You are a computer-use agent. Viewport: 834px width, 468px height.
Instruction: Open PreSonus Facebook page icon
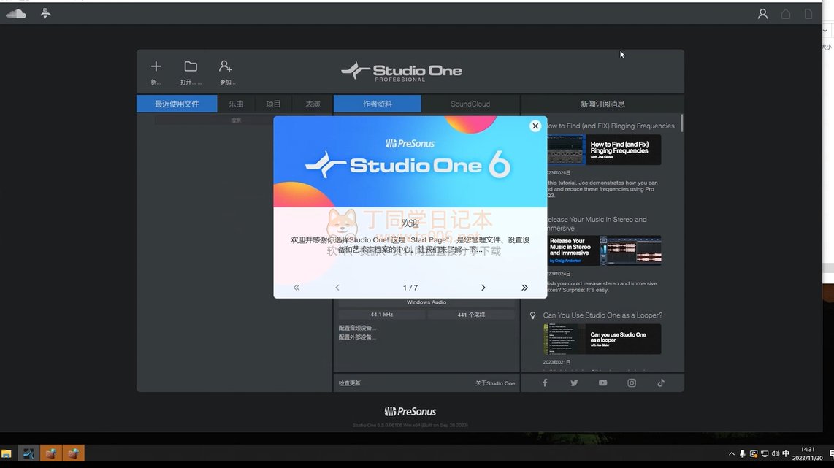point(545,383)
